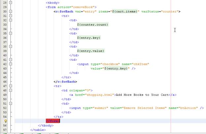
Task: Click ${entry.key} on line 36
Action: click(x=89, y=38)
